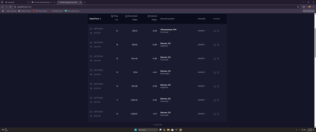Delete the Albuquerque, NM test result
This screenshot has width=316, height=132.
click(218, 31)
